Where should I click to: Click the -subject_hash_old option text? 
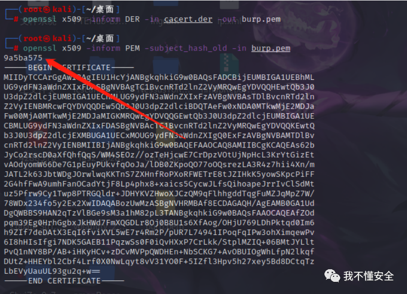186,48
